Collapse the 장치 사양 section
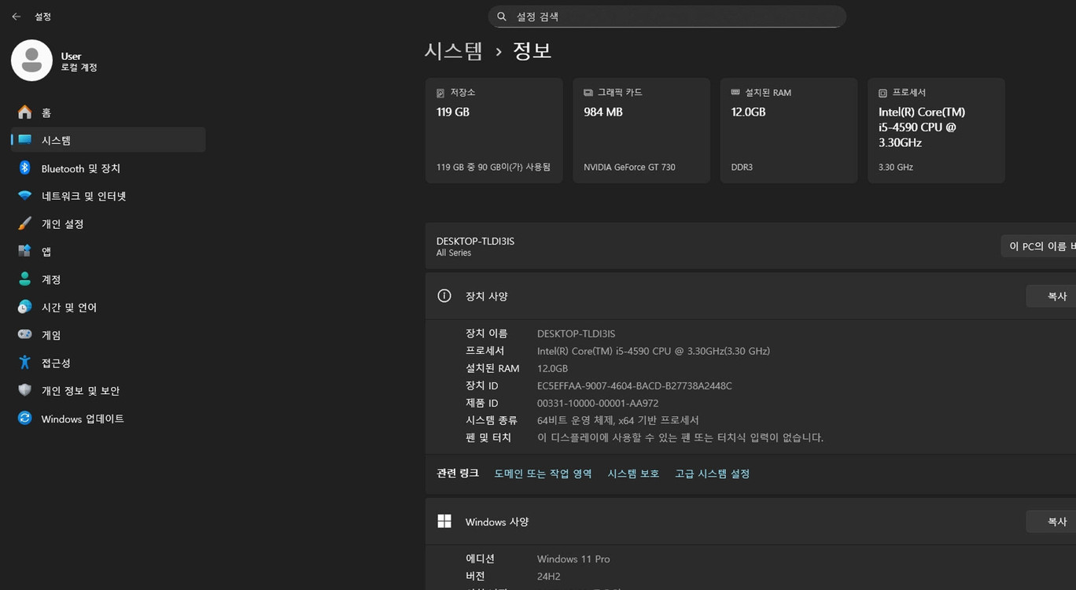 486,296
